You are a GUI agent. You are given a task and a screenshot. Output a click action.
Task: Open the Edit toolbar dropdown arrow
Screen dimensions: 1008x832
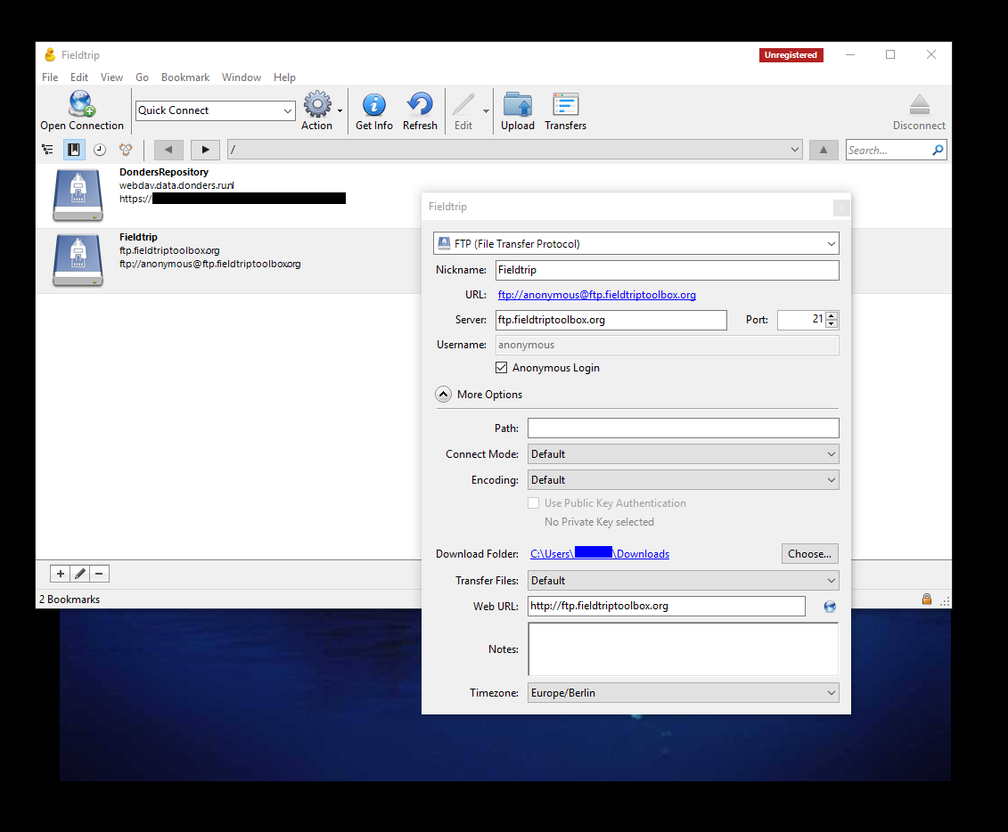click(x=486, y=110)
